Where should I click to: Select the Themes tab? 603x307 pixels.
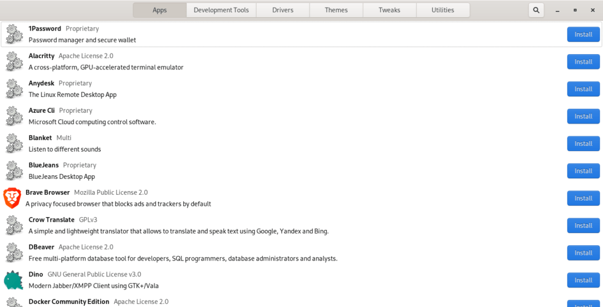tap(336, 10)
